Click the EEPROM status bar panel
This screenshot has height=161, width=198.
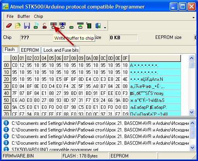[133, 156]
